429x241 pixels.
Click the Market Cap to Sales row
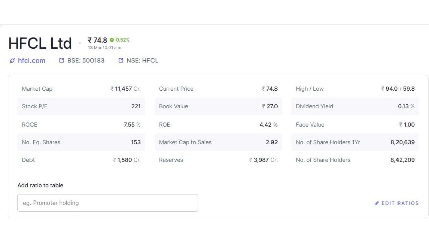pos(218,142)
